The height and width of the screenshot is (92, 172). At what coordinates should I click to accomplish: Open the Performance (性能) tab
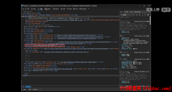pyautogui.click(x=69, y=9)
